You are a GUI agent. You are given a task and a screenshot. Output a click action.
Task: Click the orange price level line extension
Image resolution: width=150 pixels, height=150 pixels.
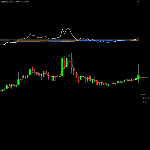click(143, 78)
